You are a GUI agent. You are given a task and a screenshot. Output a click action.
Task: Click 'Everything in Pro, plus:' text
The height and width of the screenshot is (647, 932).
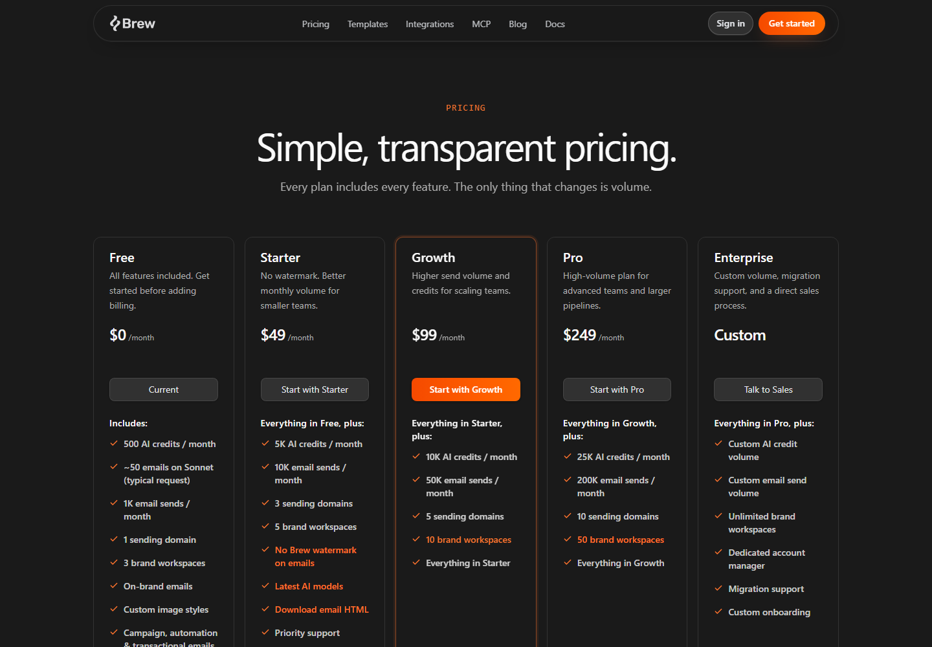764,423
